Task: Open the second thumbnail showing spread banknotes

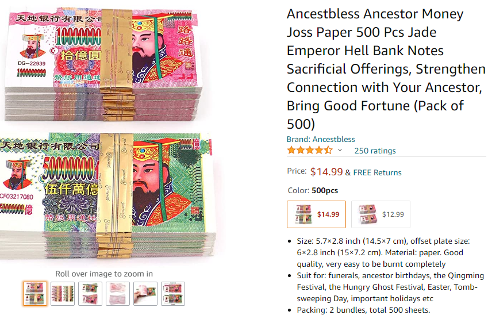Action: [63, 293]
